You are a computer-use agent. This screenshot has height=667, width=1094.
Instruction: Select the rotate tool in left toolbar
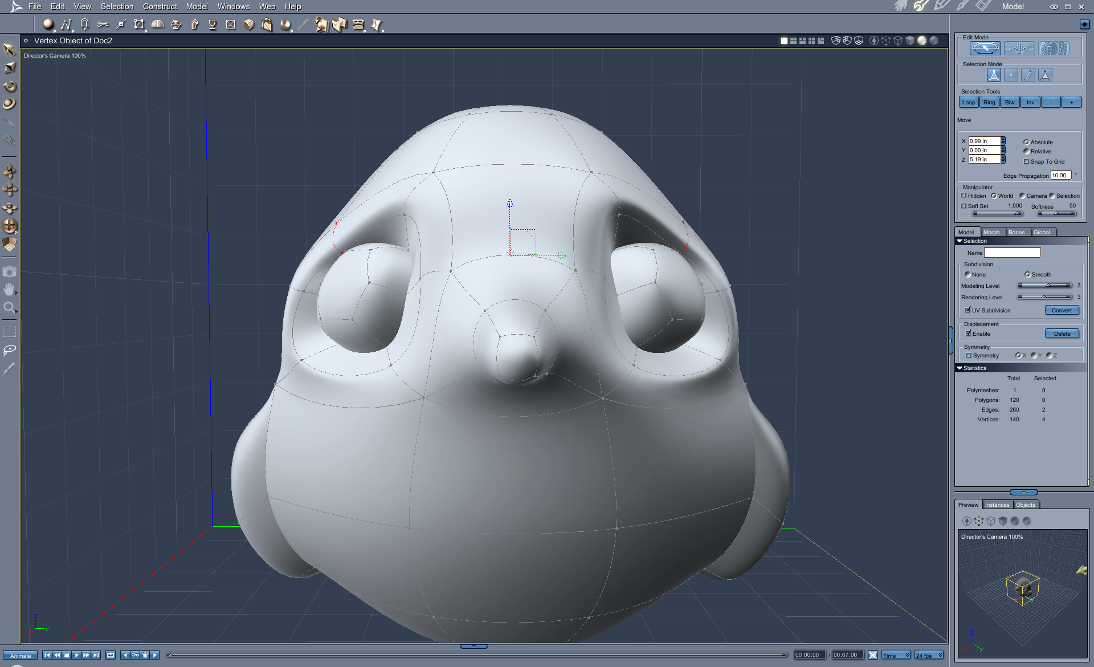pyautogui.click(x=10, y=87)
